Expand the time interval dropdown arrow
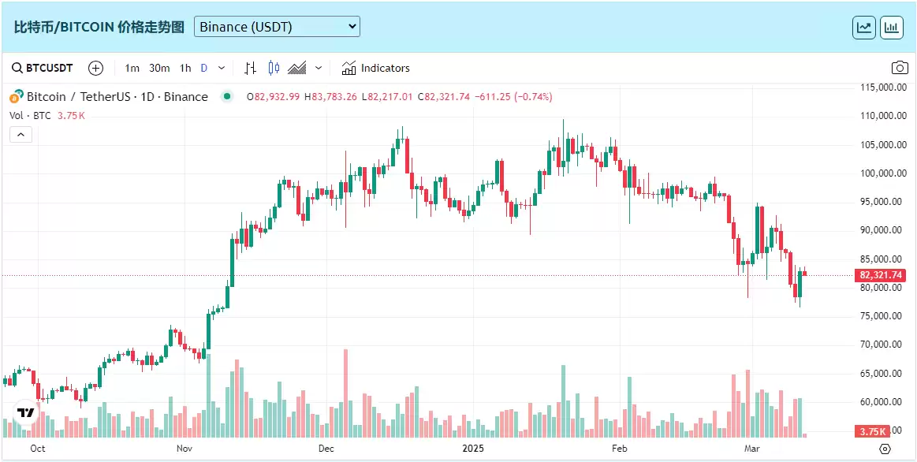Screen dimensions: 917x462 click(222, 68)
